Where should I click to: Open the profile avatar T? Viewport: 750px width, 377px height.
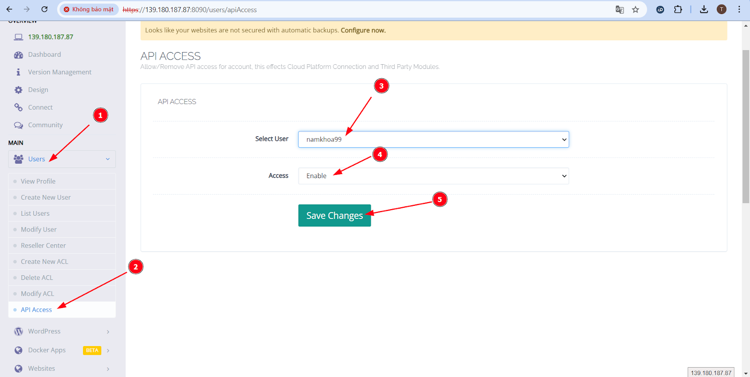(x=721, y=9)
